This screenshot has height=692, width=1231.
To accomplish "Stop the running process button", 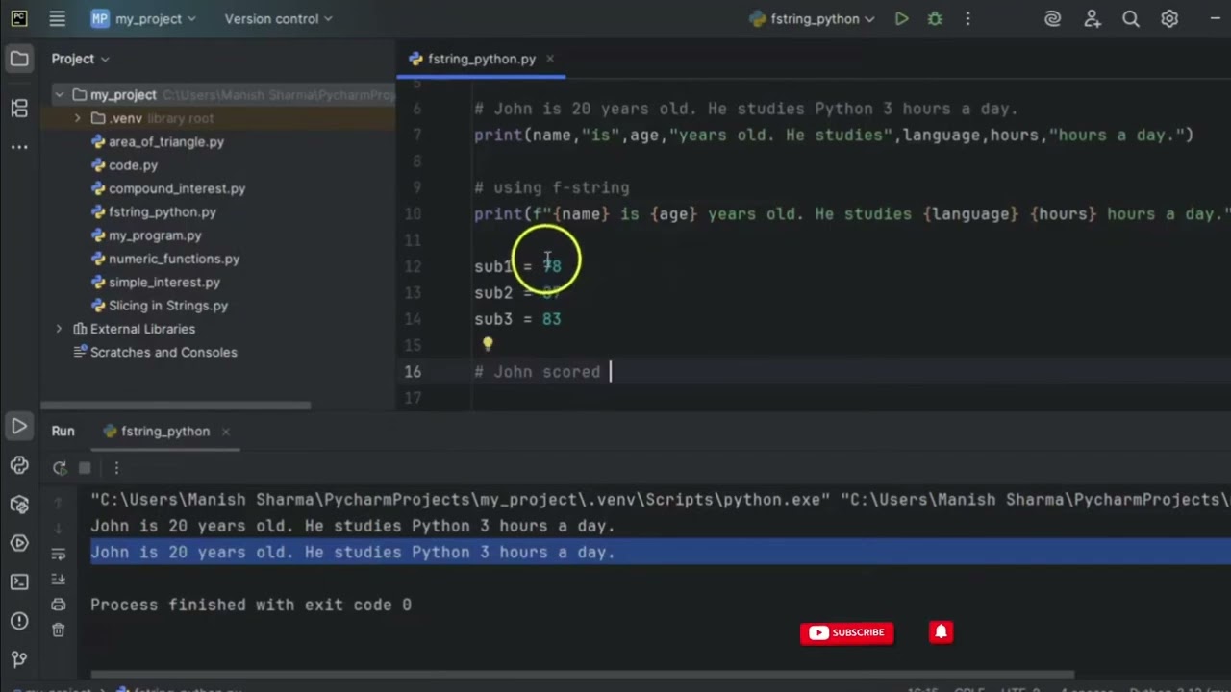I will pyautogui.click(x=85, y=468).
